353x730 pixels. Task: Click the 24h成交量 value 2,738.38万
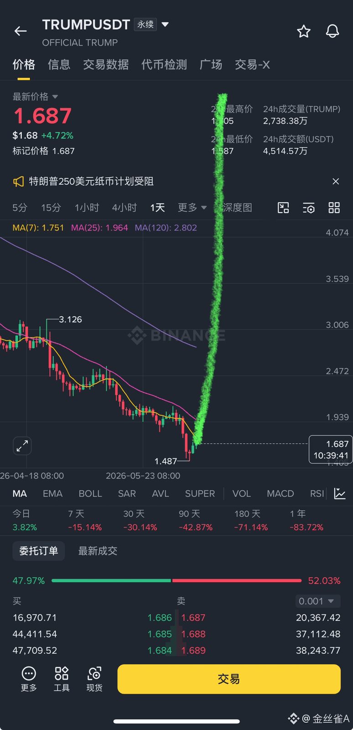pos(285,121)
